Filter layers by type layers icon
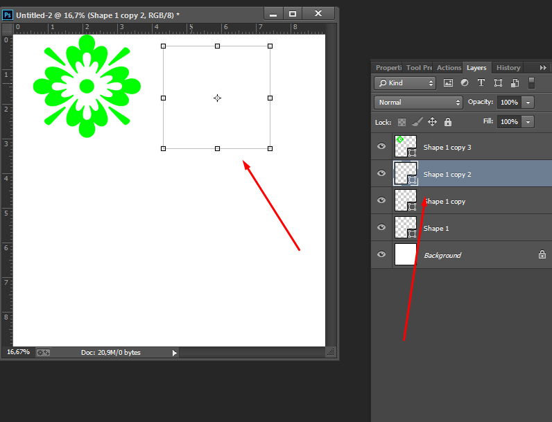This screenshot has height=422, width=552. tap(481, 82)
